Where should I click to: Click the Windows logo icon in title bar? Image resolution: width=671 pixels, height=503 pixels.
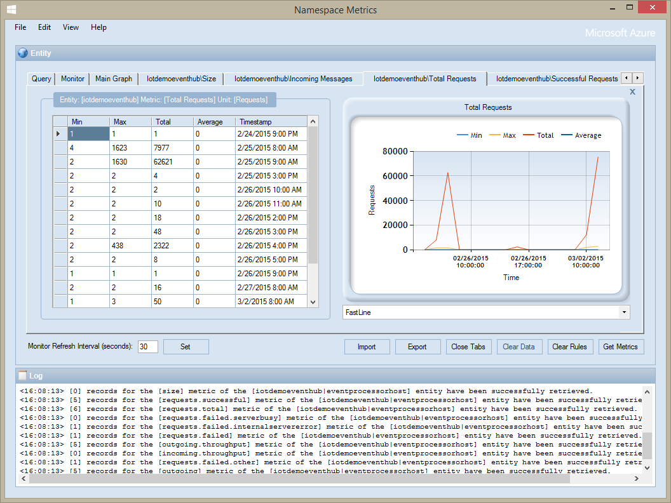click(11, 10)
